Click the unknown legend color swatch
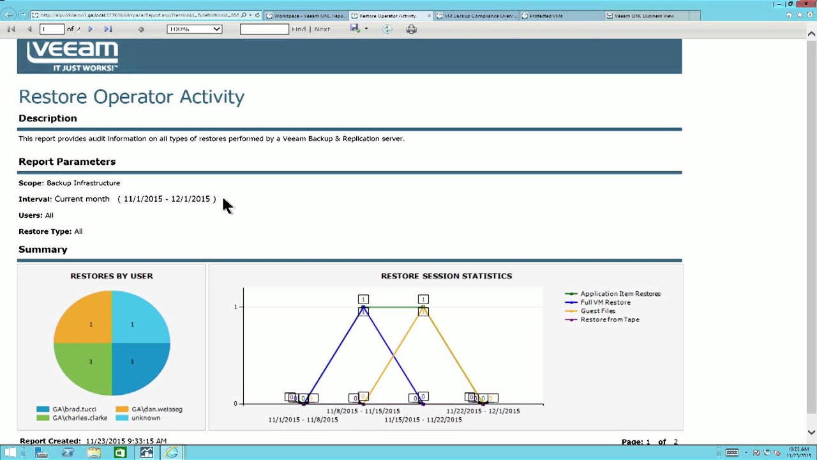Image resolution: width=817 pixels, height=460 pixels. (122, 418)
